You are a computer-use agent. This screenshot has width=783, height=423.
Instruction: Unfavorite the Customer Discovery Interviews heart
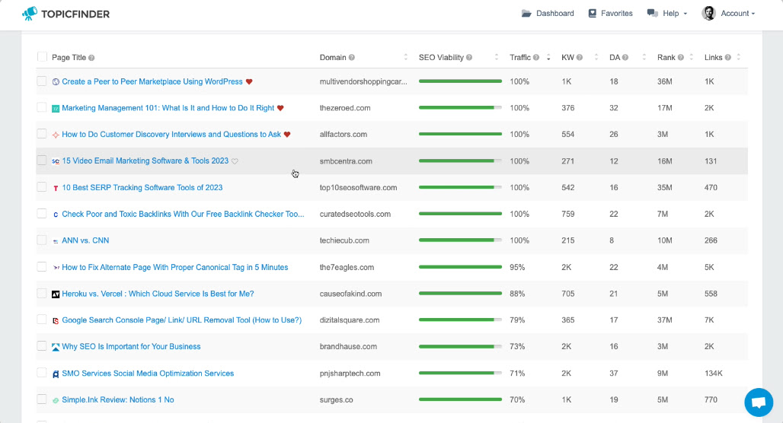[x=286, y=135]
